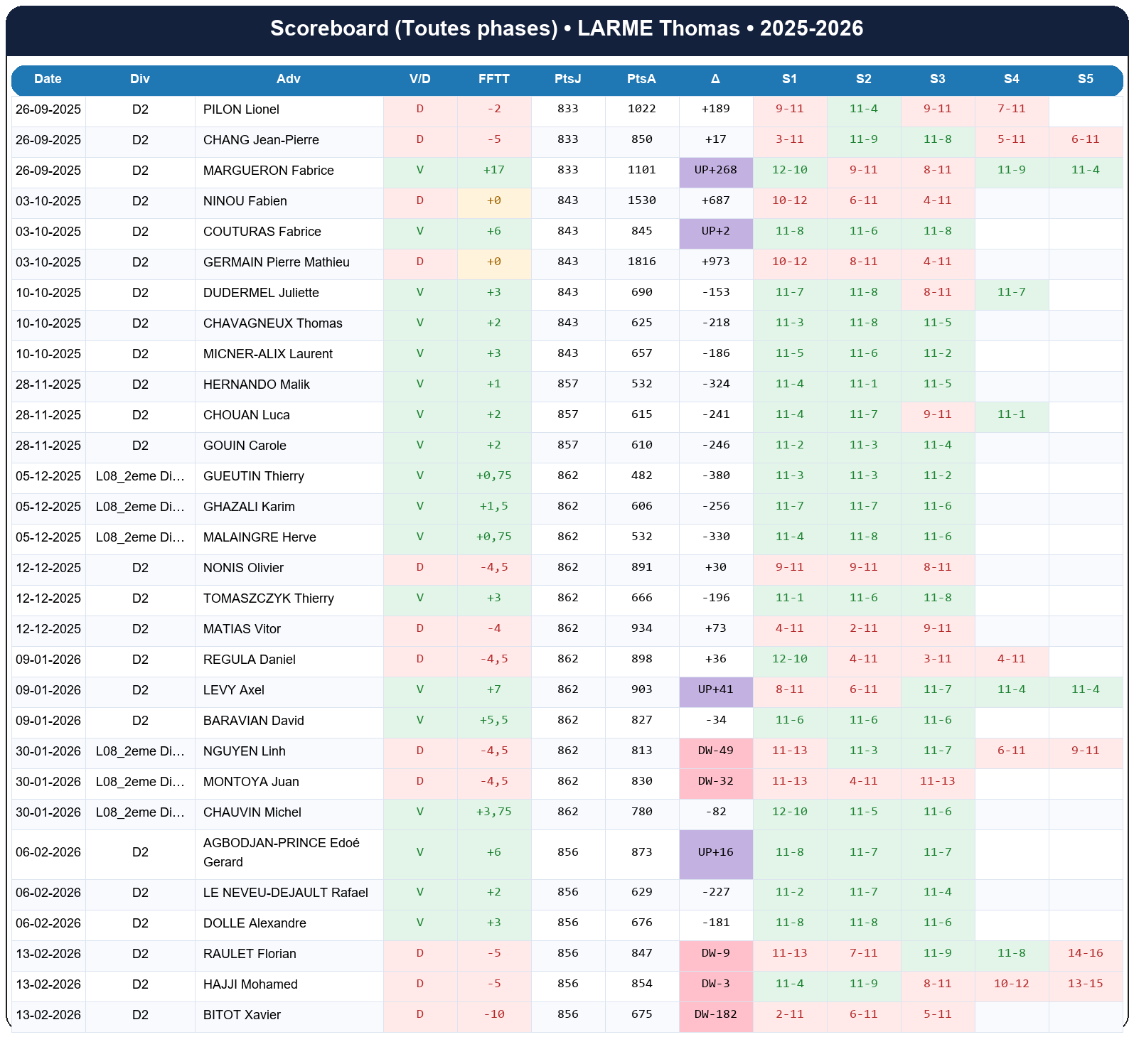1134x1037 pixels.
Task: Select the FFTT column header
Action: tap(494, 79)
